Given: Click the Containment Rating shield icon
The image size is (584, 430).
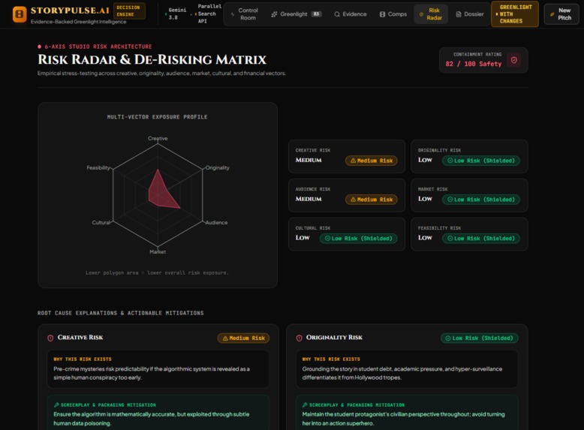Looking at the screenshot, I should (514, 60).
